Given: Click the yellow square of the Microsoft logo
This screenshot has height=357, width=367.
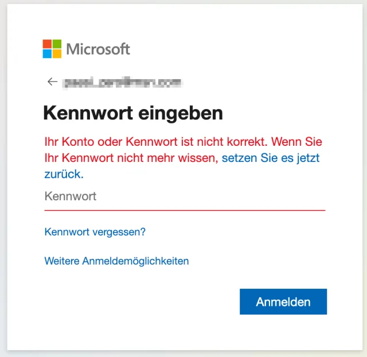Looking at the screenshot, I should [x=56, y=53].
